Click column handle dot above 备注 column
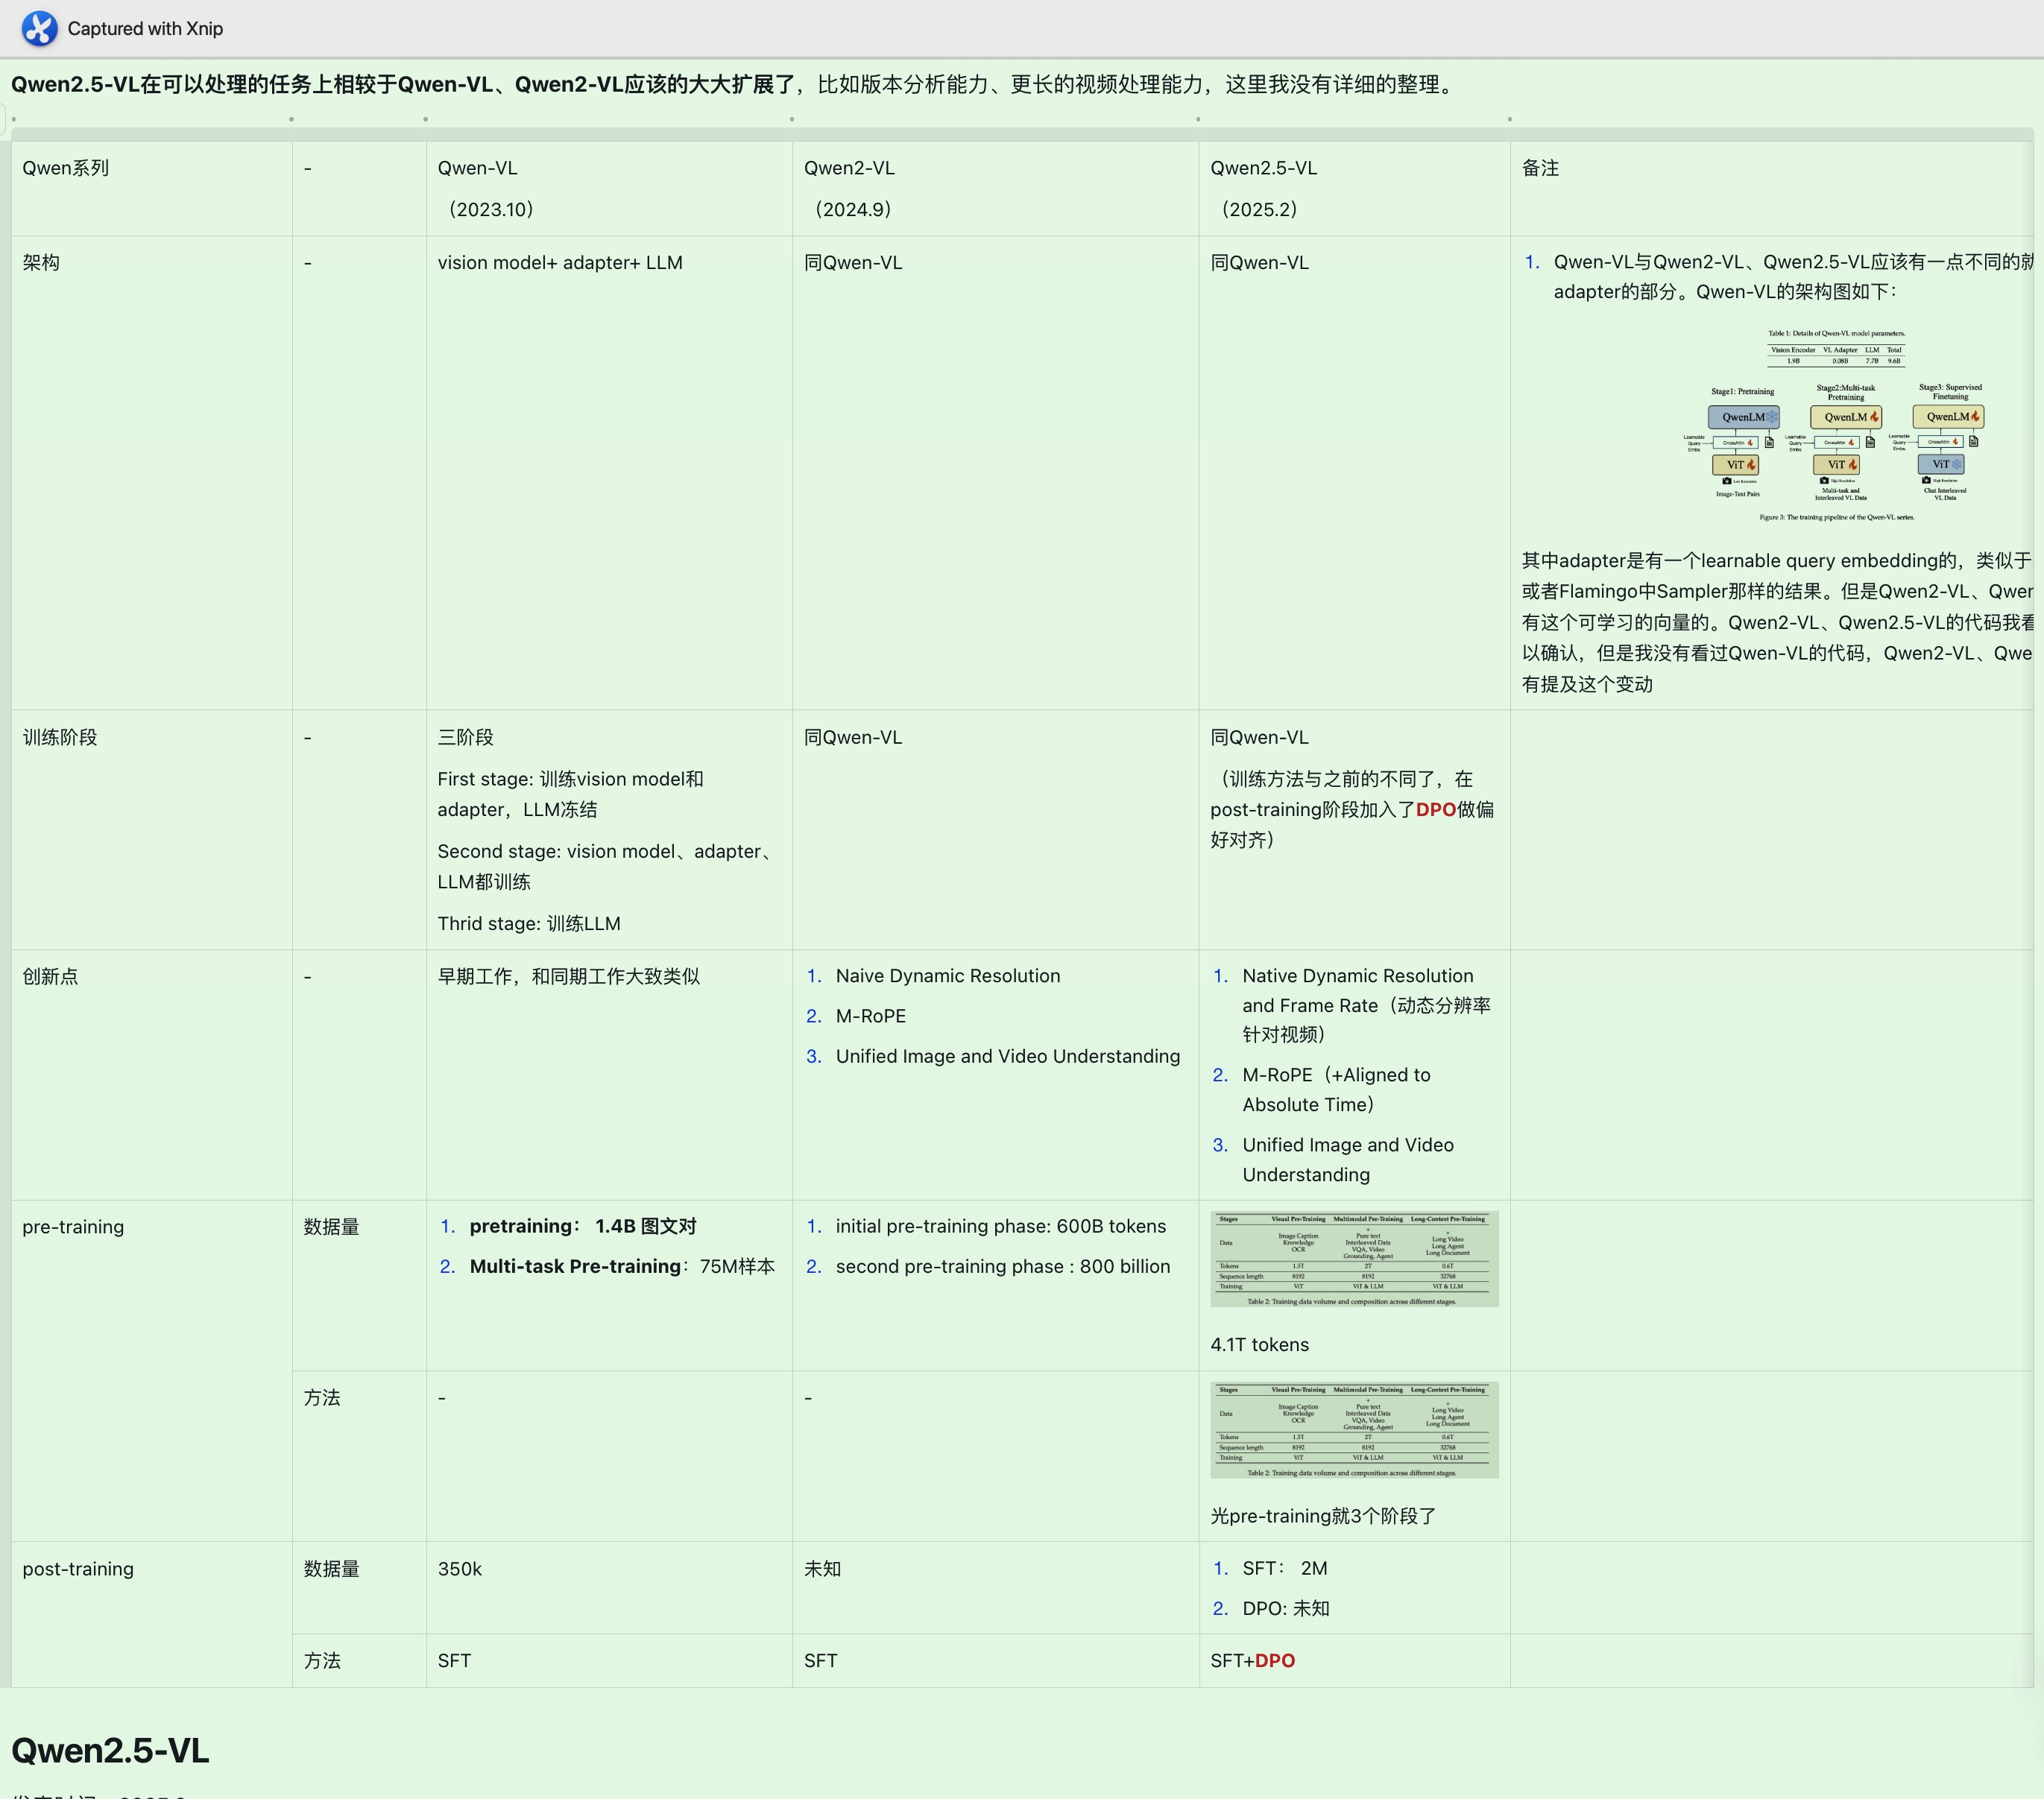Image resolution: width=2044 pixels, height=1799 pixels. click(x=1509, y=119)
